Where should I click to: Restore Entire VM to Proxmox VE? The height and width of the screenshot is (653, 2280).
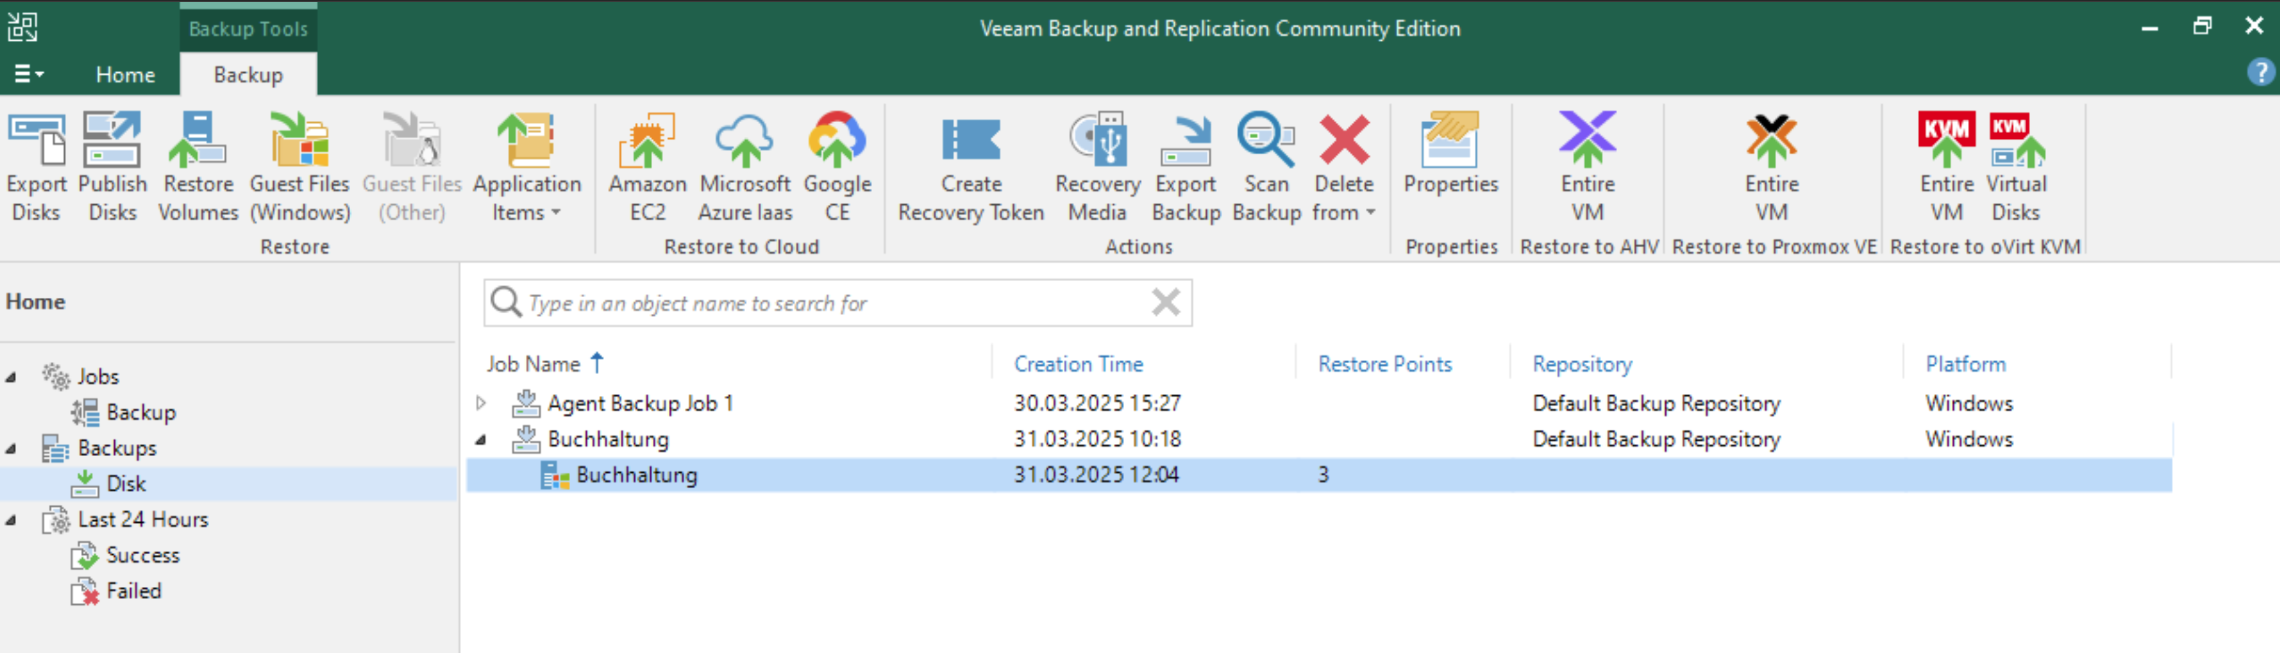click(1772, 167)
